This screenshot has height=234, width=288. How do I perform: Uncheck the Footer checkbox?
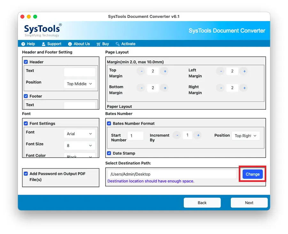pos(26,96)
